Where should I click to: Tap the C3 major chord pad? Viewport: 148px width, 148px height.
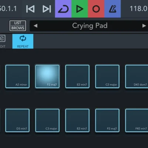(x=47, y=120)
